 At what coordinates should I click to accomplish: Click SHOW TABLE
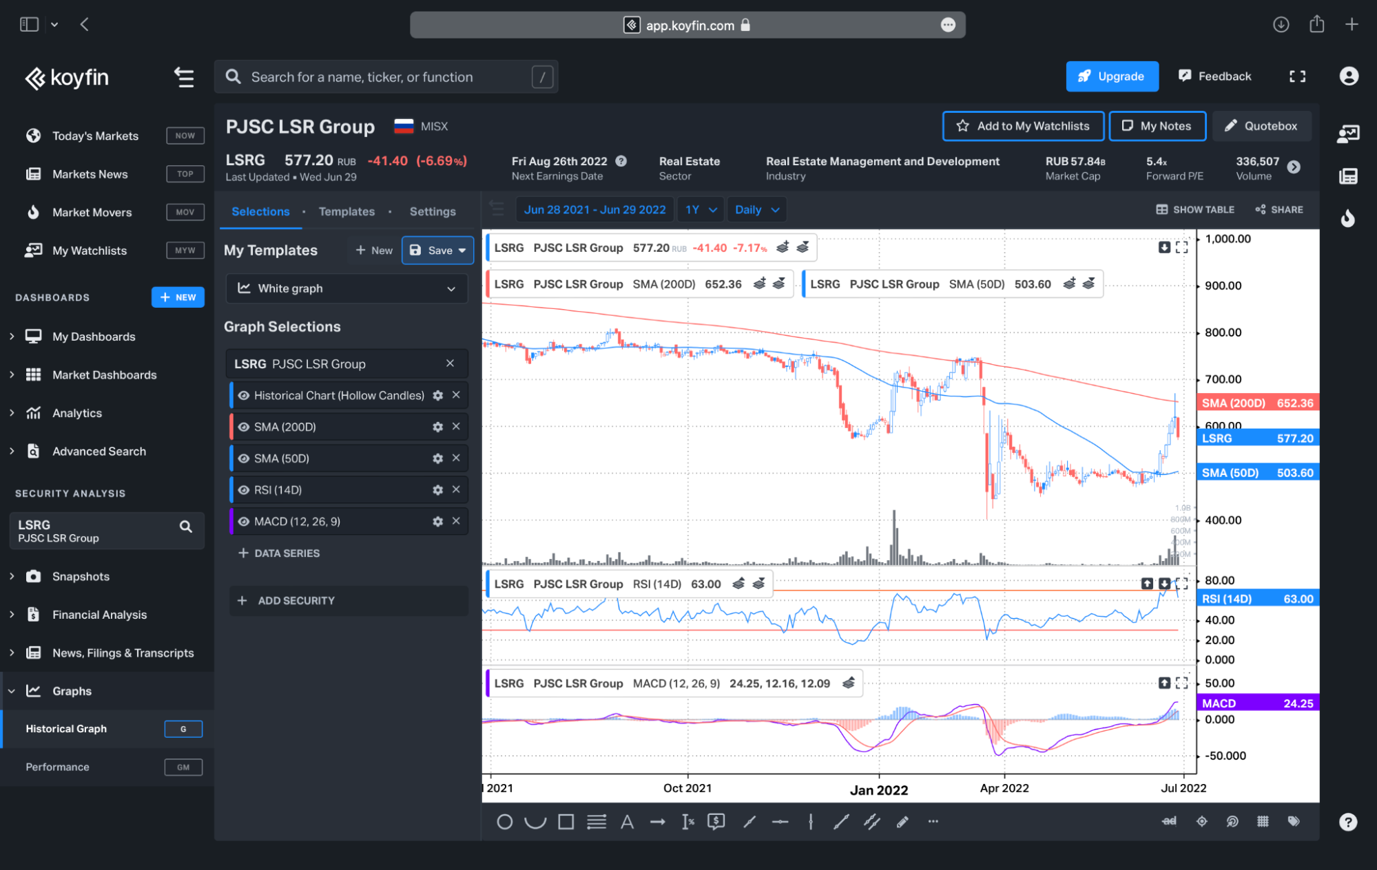(x=1195, y=209)
